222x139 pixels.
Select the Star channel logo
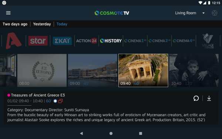(38, 41)
